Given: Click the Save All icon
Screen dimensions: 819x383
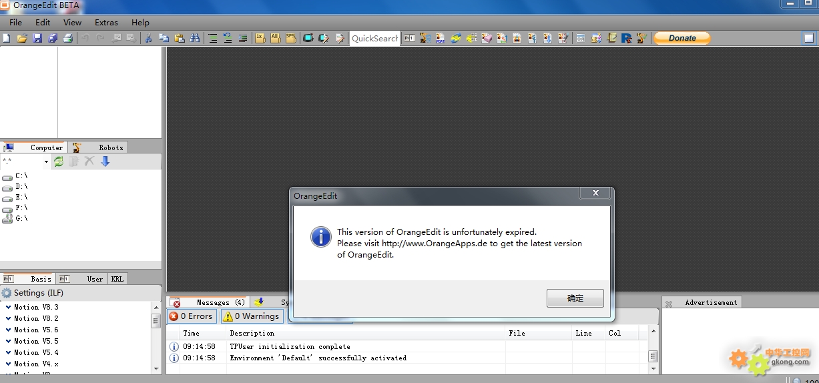Looking at the screenshot, I should tap(53, 38).
